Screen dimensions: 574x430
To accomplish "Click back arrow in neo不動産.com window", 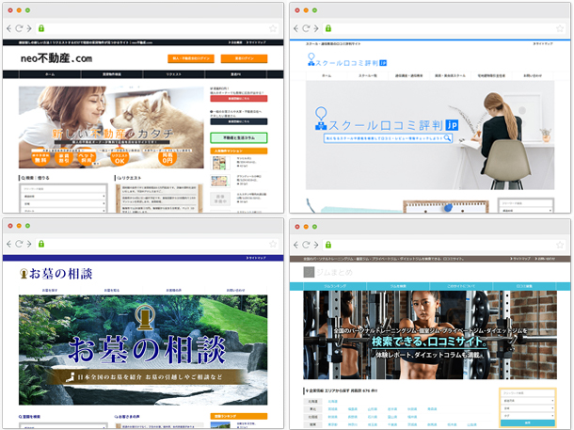I will (9, 28).
